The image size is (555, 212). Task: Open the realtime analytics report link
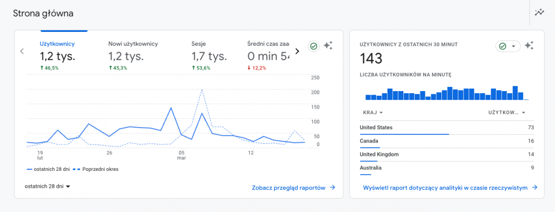450,188
